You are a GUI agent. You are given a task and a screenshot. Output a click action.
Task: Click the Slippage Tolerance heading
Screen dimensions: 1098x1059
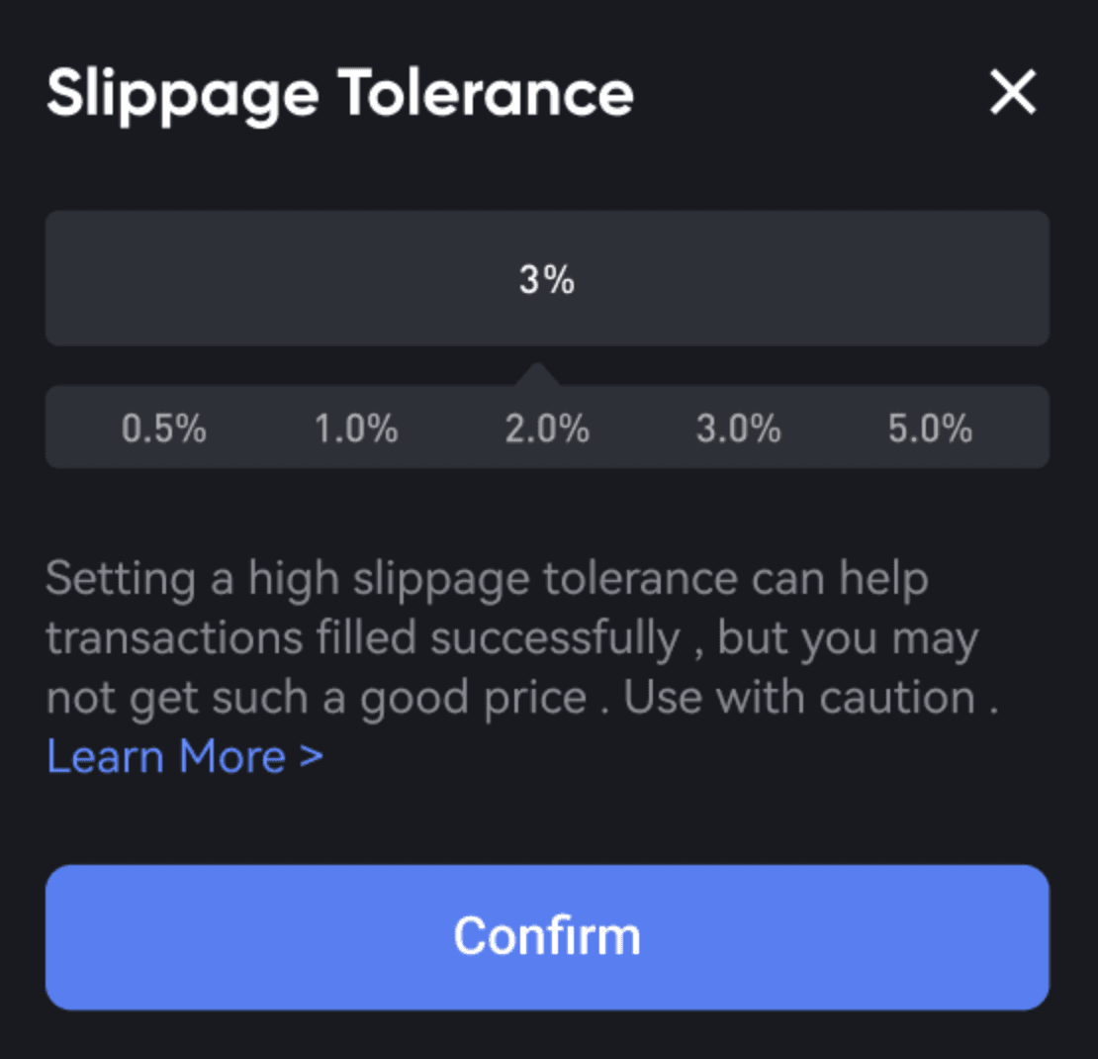(339, 94)
